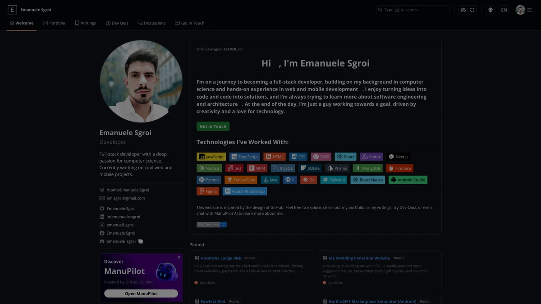Click the Node.js technology badge
The width and height of the screenshot is (541, 304).
[x=209, y=168]
